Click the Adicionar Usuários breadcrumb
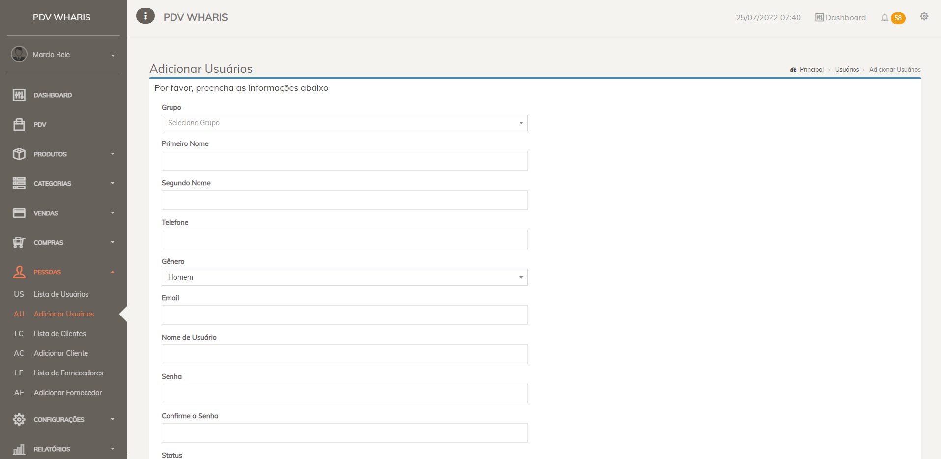Screen dimensions: 941x459 click(895, 70)
